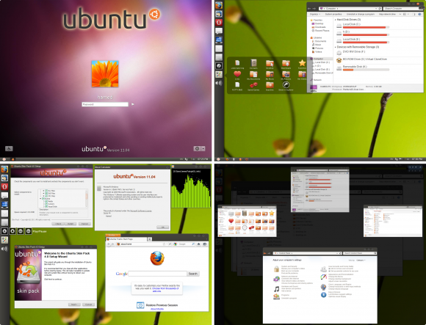Click the Appearance and Personalization icon in Control Panel
426x325 pixels.
pyautogui.click(x=323, y=277)
